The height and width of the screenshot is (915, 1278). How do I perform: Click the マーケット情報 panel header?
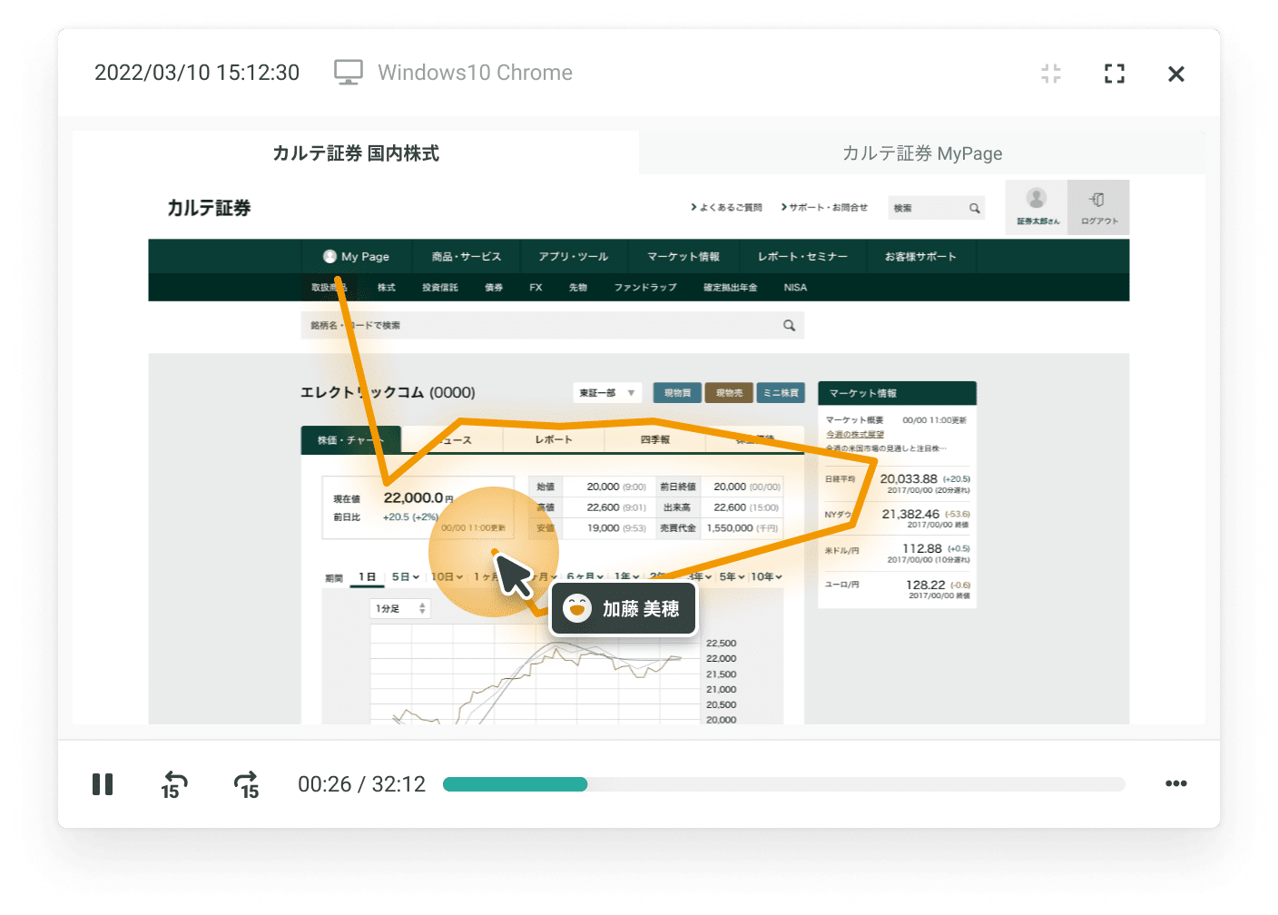click(897, 393)
